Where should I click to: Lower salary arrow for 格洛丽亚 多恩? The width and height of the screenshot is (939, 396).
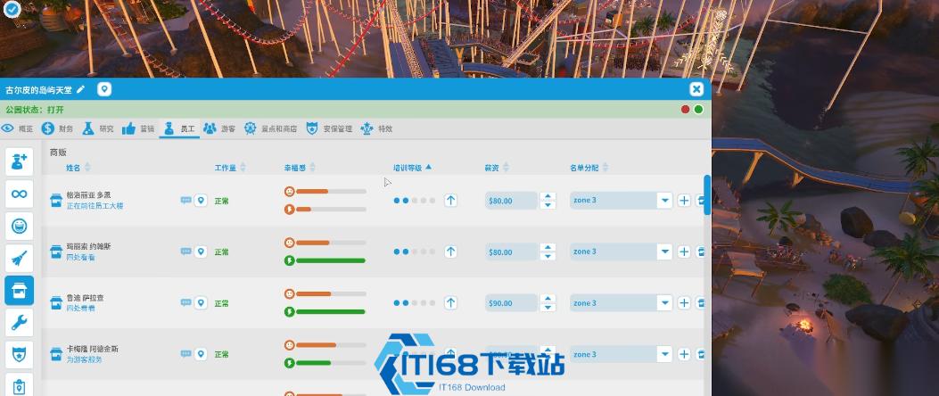click(548, 205)
